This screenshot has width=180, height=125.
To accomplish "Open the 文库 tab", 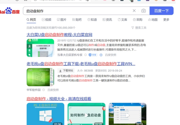I will tap(122, 20).
